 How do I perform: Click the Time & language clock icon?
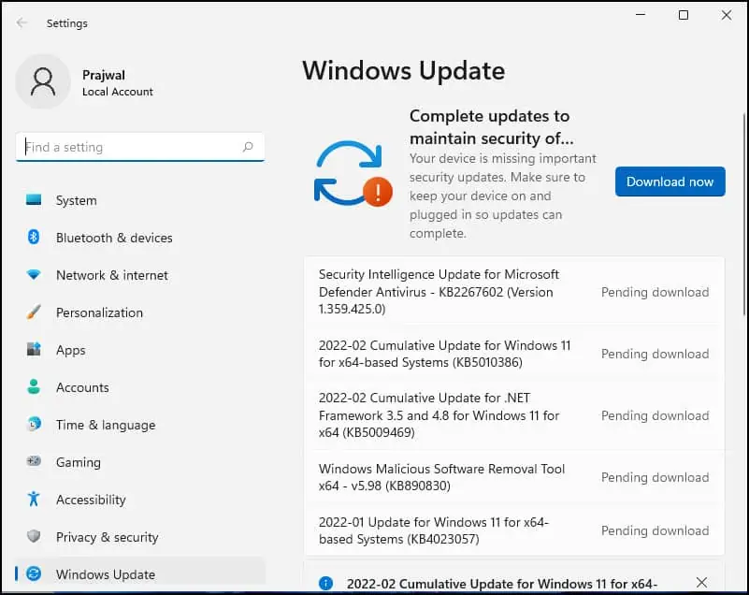35,425
